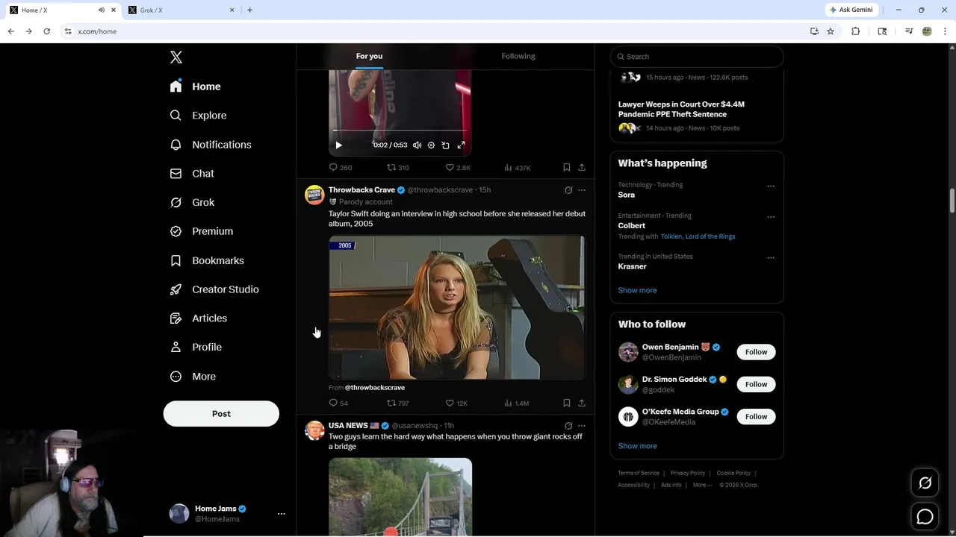Viewport: 956px width, 537px height.
Task: Follow Dr. Simon Goddek
Action: [756, 384]
